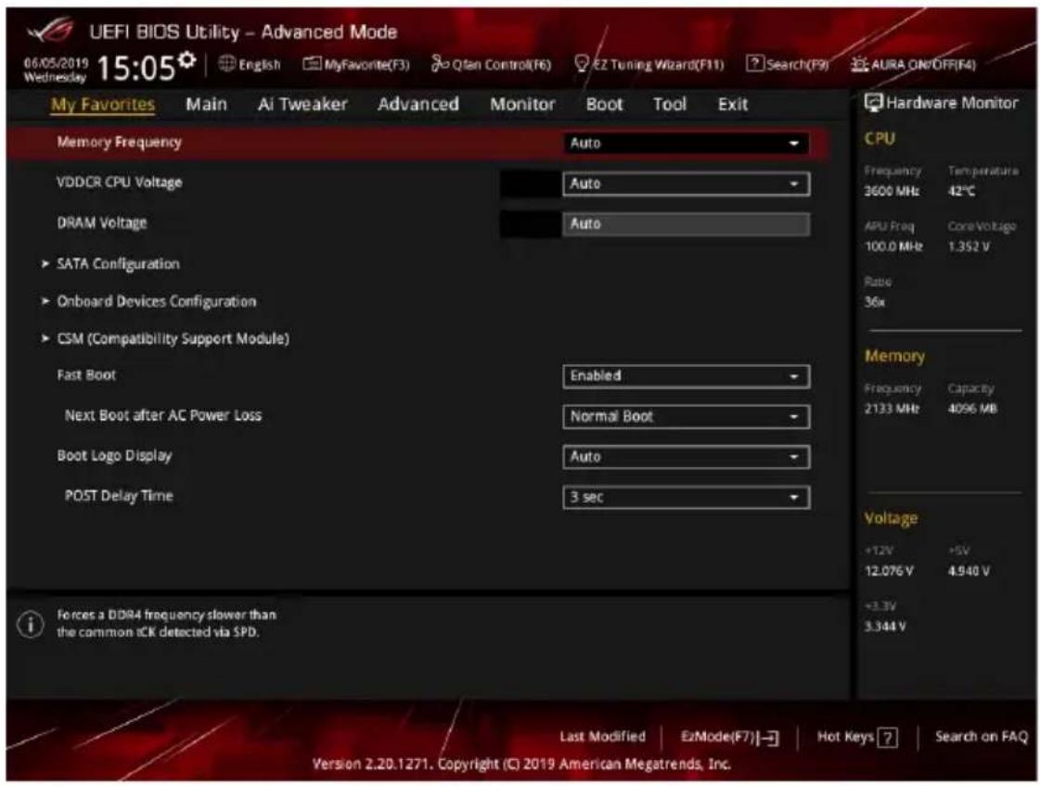Screen dimensions: 1040x786
Task: Click the info icon beside the help text
Action: (30, 624)
